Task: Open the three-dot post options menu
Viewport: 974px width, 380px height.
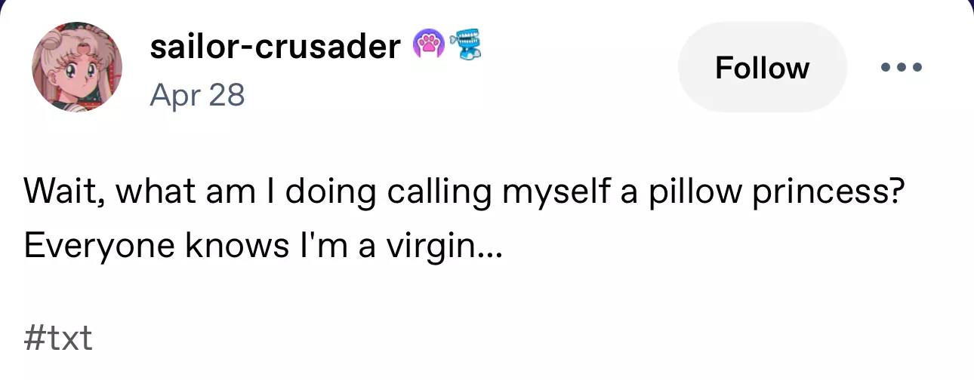Action: (902, 68)
